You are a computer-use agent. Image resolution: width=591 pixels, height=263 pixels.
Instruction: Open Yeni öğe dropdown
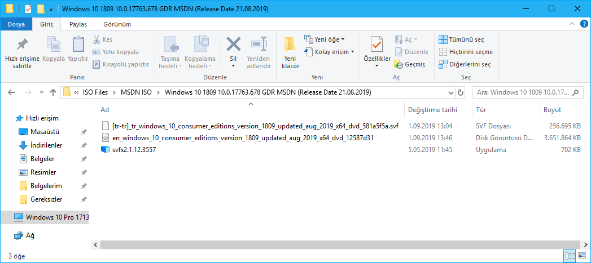(x=325, y=39)
